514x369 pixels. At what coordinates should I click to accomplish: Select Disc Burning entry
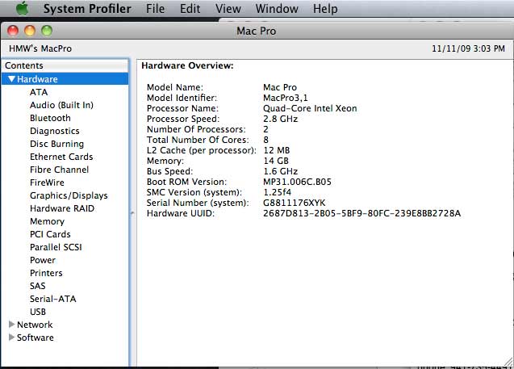[56, 144]
